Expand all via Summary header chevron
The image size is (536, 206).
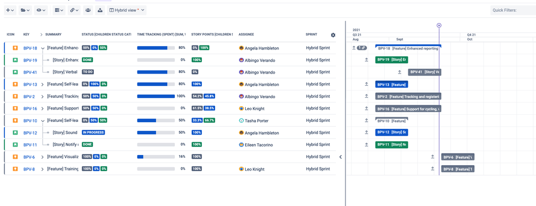(x=42, y=34)
